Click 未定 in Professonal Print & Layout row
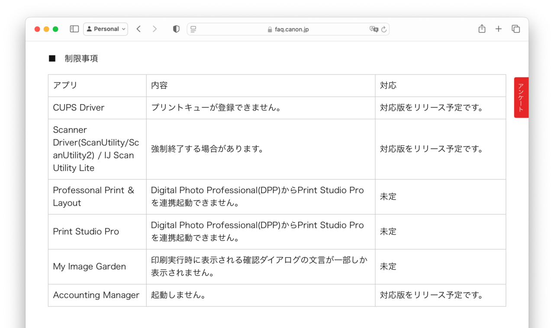Viewport: 554px width, 328px height. pos(388,197)
